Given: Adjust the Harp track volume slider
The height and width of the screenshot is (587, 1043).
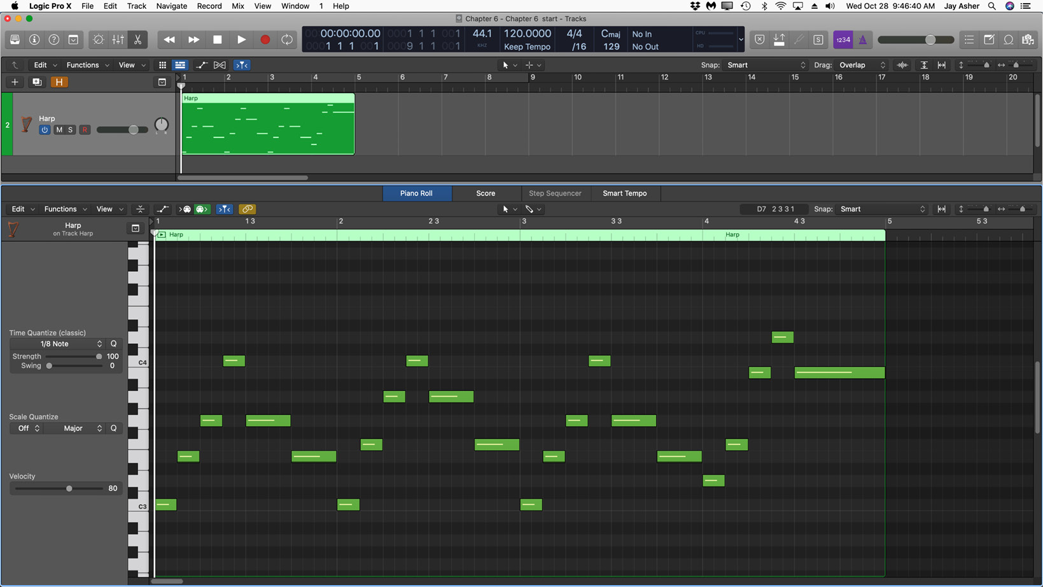Looking at the screenshot, I should tap(122, 130).
